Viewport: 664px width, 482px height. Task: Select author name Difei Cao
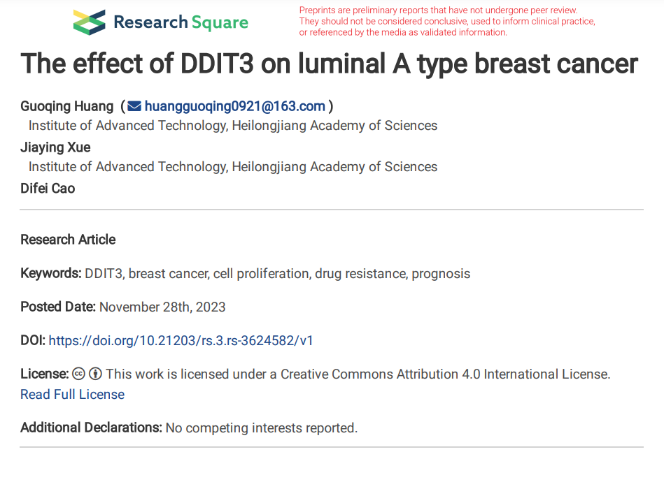pos(48,188)
